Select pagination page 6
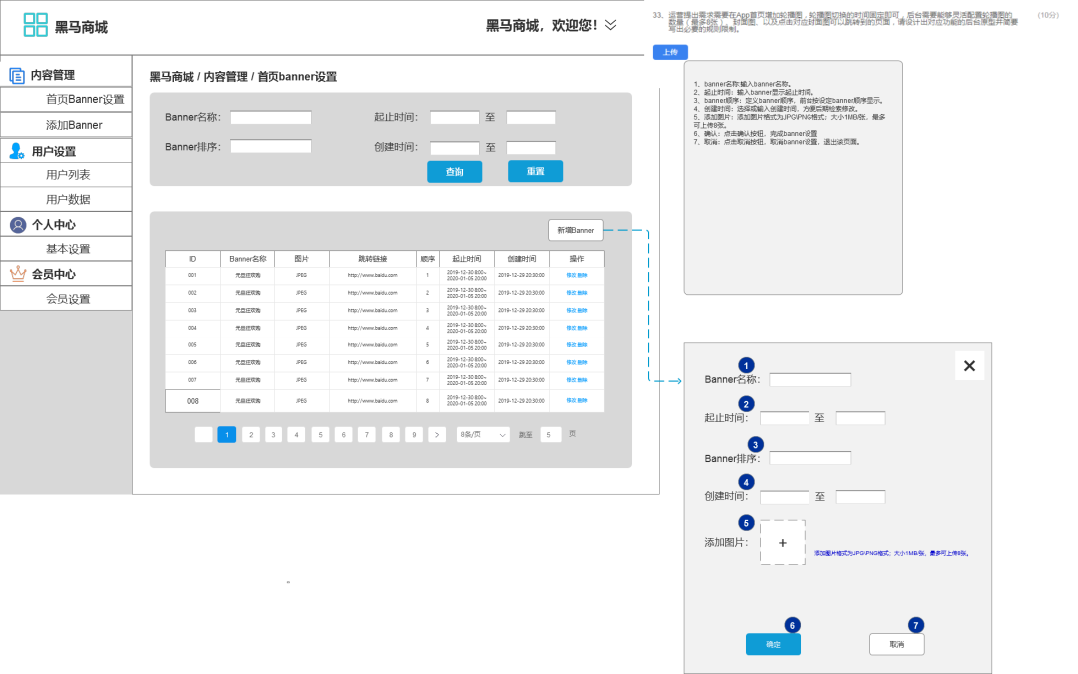This screenshot has height=674, width=1078. tap(343, 434)
